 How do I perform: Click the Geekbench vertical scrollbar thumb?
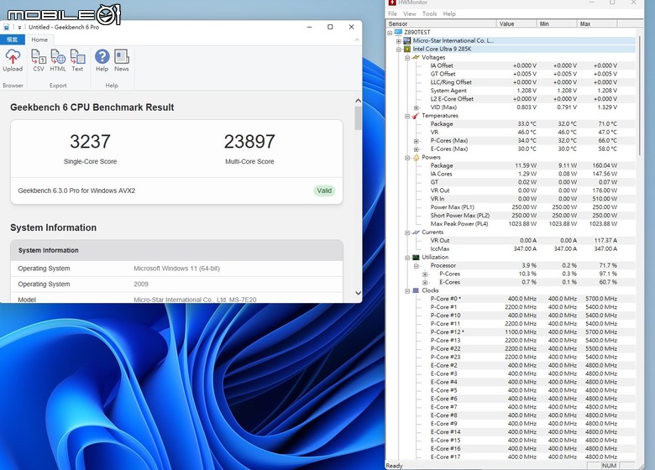coord(358,118)
